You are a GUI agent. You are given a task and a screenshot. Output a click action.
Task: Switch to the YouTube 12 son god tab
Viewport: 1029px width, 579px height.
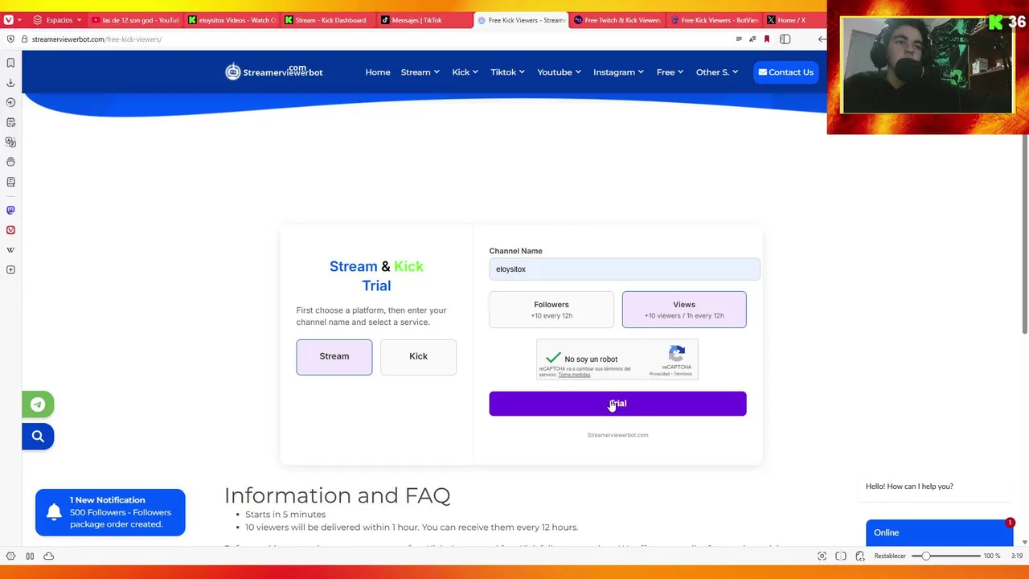pos(135,20)
